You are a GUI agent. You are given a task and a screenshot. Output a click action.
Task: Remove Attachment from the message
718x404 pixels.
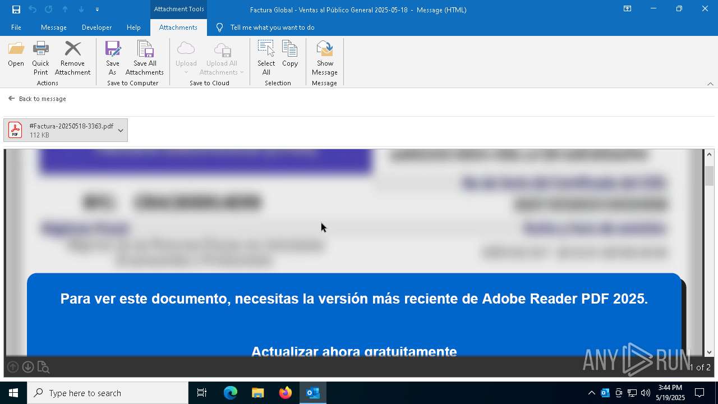coord(72,58)
